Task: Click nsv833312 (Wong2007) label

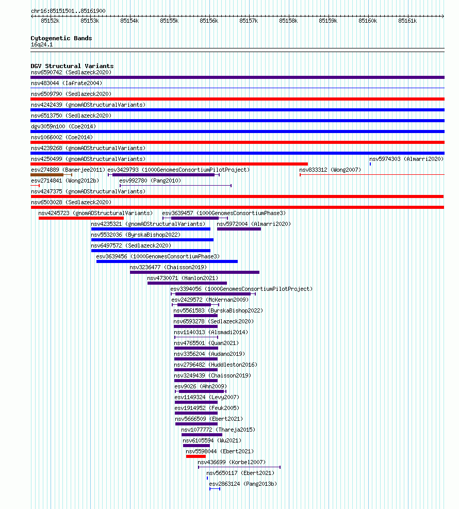Action: pos(330,170)
